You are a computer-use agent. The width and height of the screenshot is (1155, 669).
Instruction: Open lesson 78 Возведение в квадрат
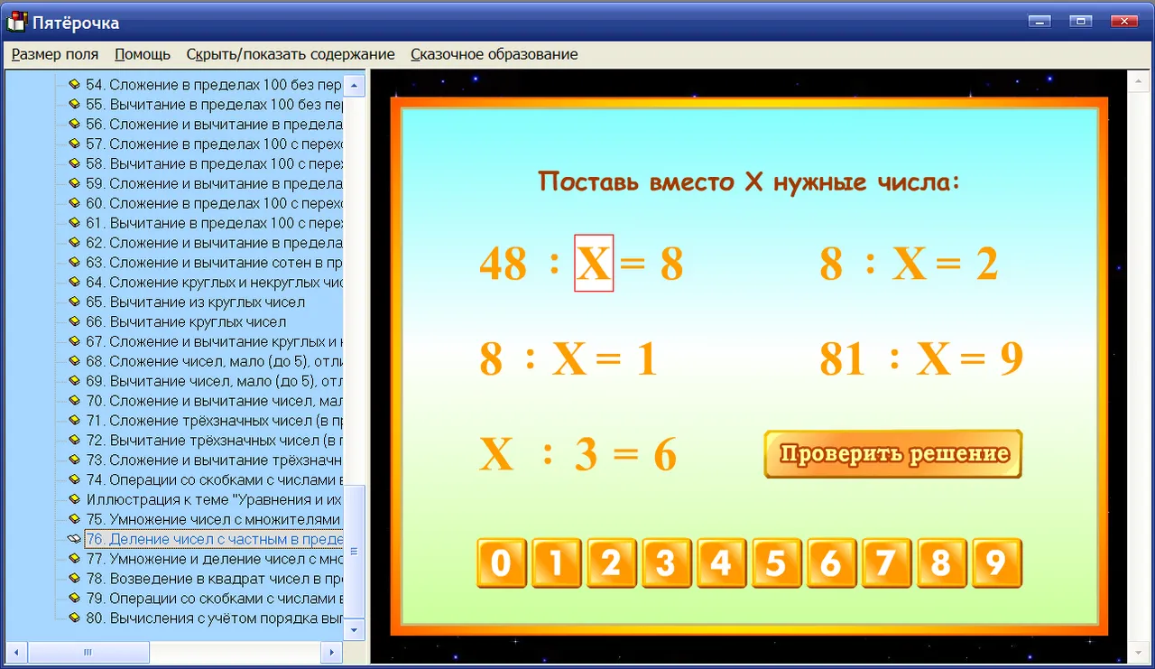coord(214,579)
